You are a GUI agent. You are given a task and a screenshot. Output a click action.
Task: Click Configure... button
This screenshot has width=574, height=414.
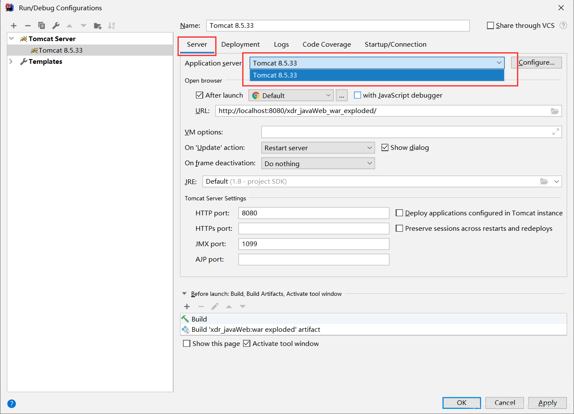pyautogui.click(x=536, y=63)
